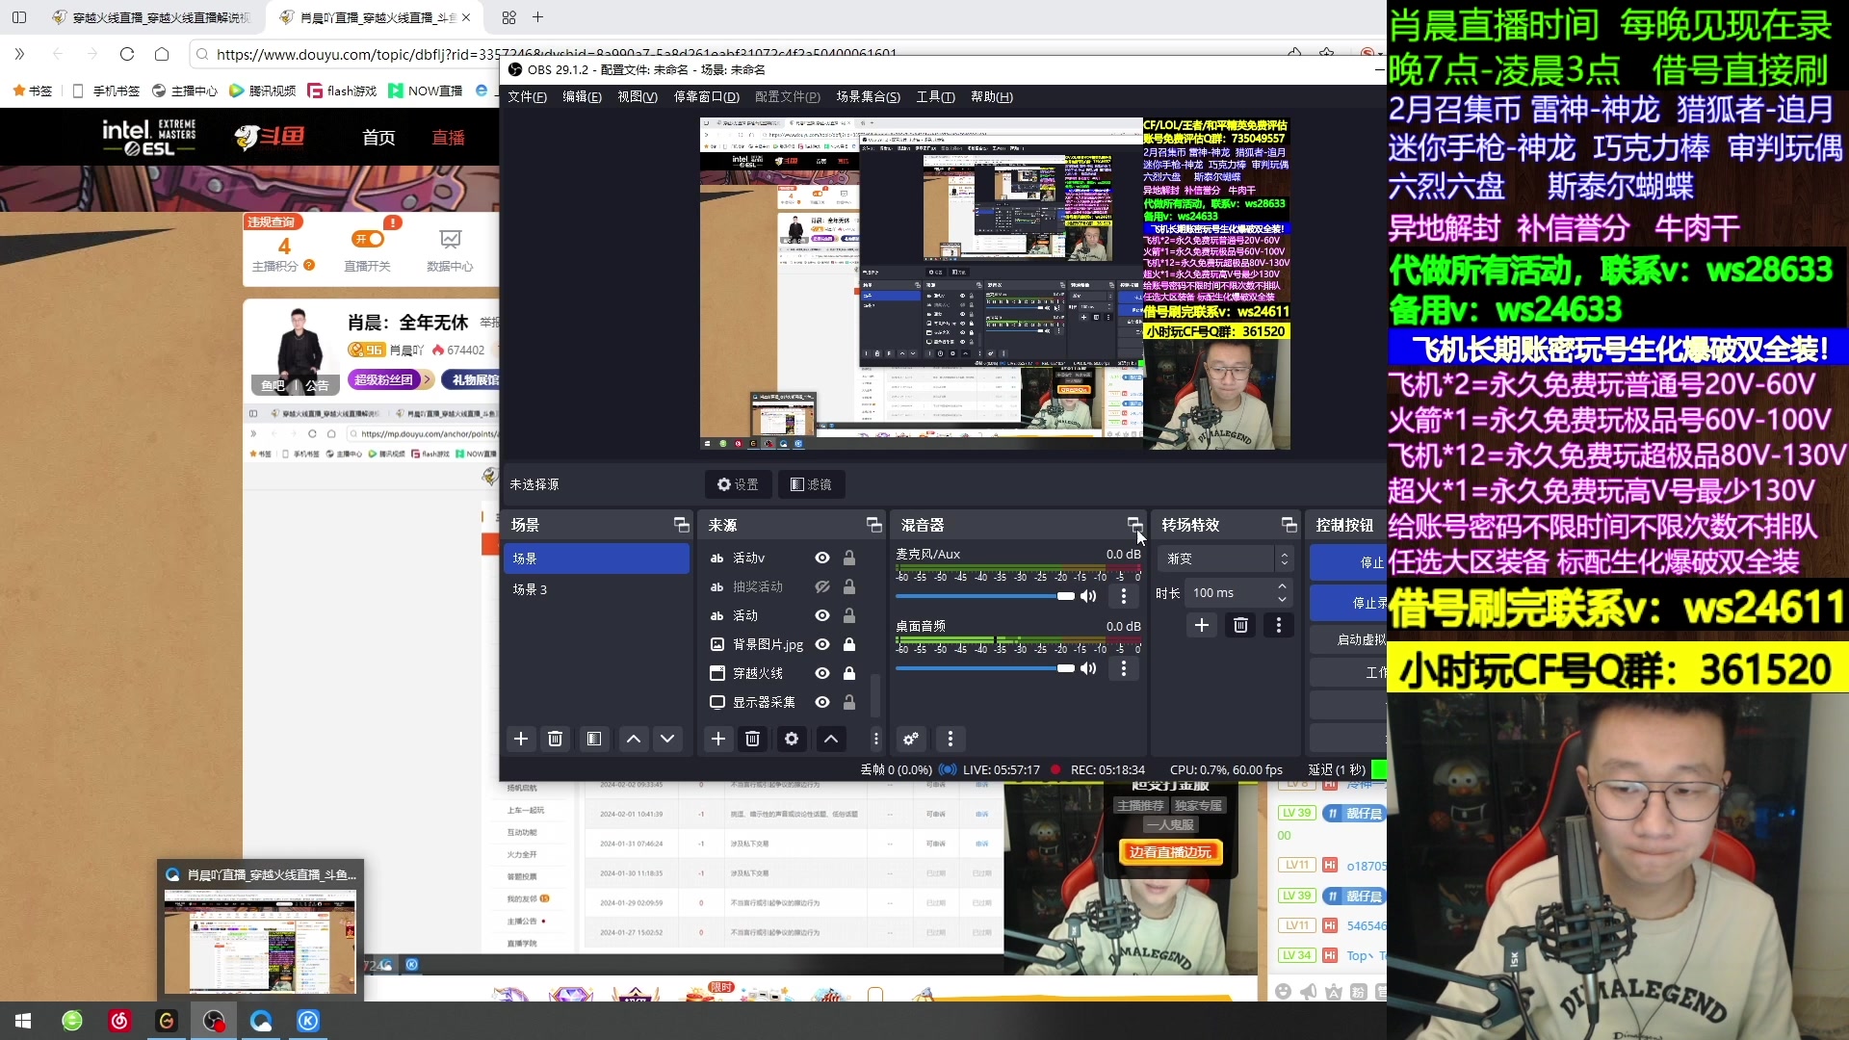1849x1040 pixels.
Task: Mute the 桌面音频 speaker icon
Action: coord(1088,668)
